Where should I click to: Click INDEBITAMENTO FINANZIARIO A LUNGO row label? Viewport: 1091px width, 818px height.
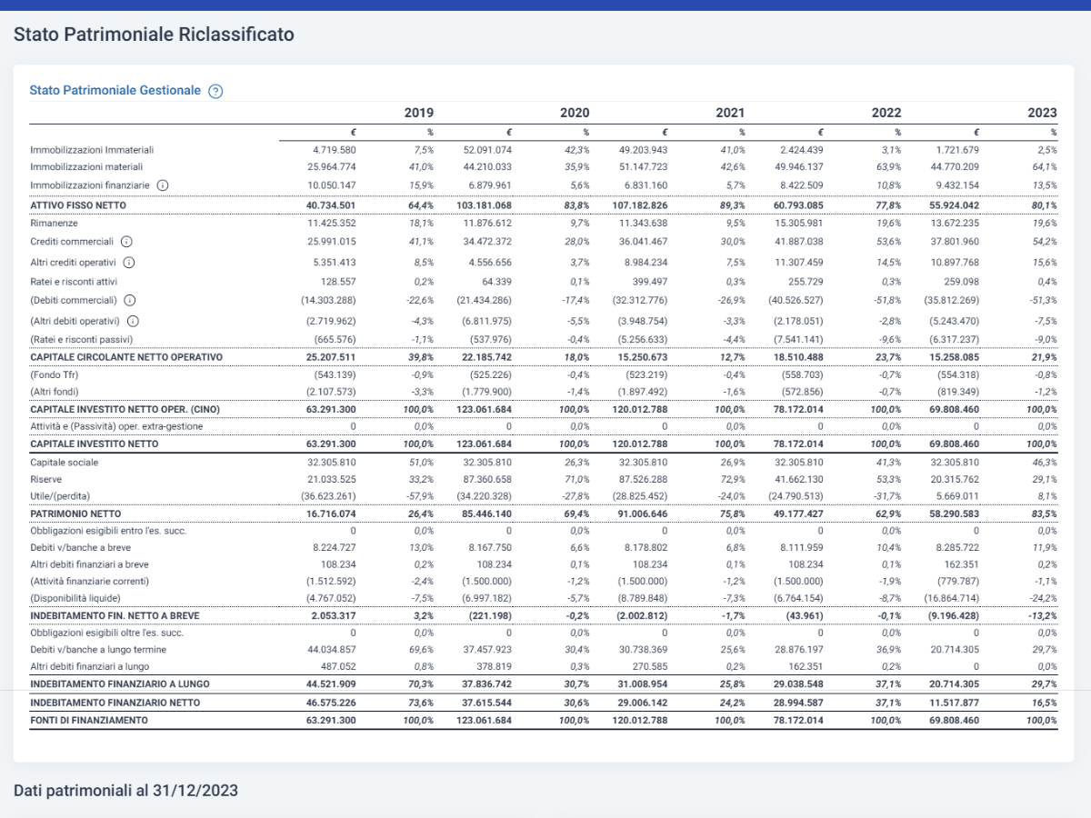120,684
